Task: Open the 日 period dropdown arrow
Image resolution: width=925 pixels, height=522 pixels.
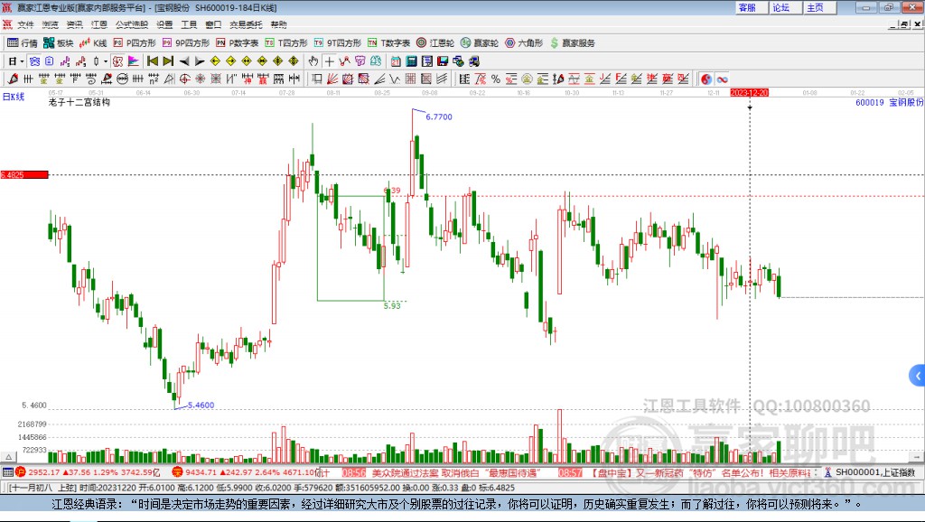Action: pos(22,61)
